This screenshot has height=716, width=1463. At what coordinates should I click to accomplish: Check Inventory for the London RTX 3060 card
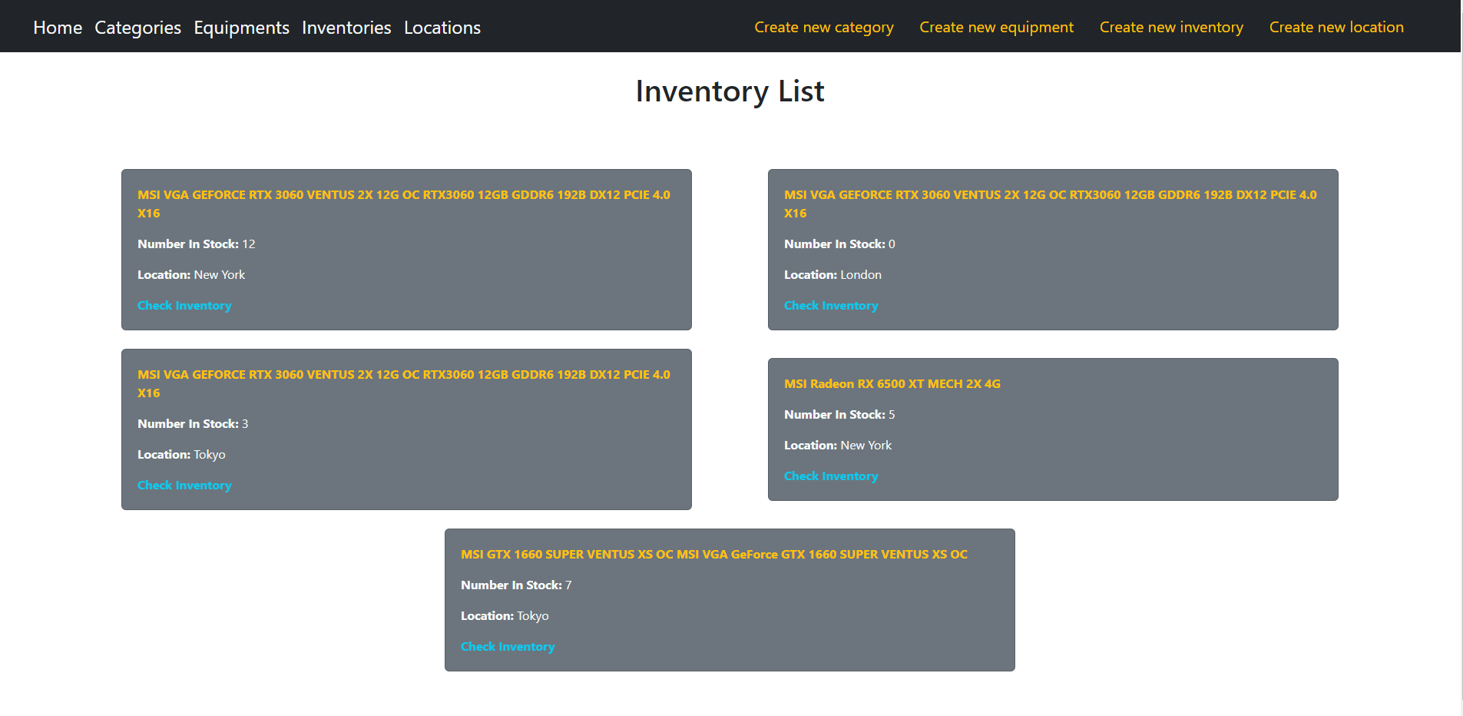point(831,305)
